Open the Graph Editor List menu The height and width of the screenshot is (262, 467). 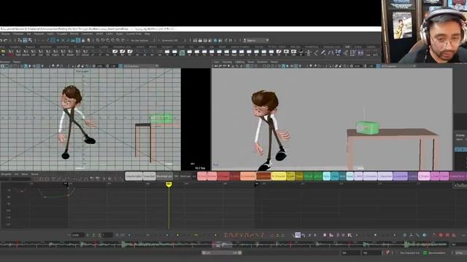click(x=16, y=174)
